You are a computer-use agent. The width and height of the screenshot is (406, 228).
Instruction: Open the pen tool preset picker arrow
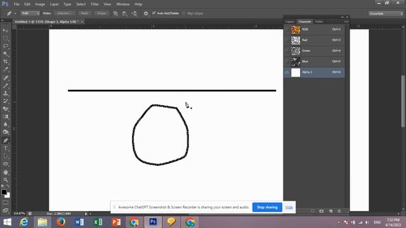pos(15,13)
